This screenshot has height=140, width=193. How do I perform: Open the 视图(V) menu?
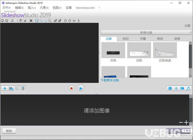(x=57, y=8)
